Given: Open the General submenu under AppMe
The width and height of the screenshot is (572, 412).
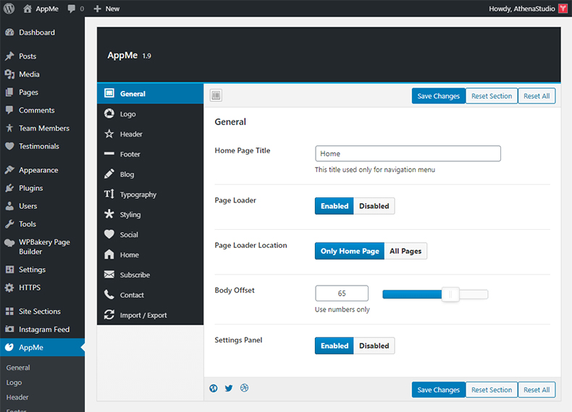Looking at the screenshot, I should (18, 368).
